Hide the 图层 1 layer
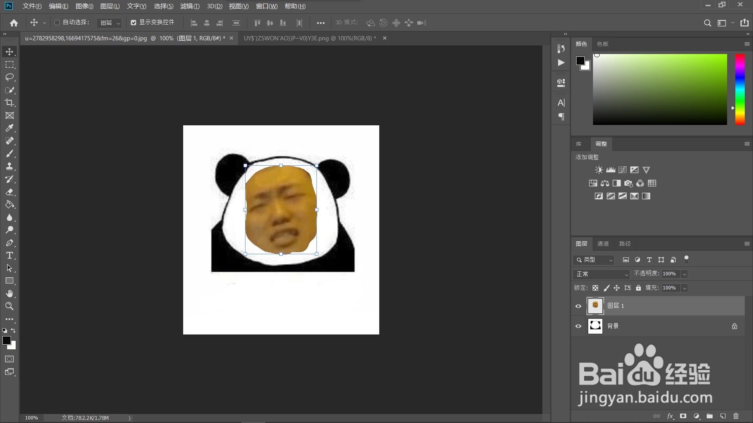This screenshot has height=423, width=753. tap(578, 306)
